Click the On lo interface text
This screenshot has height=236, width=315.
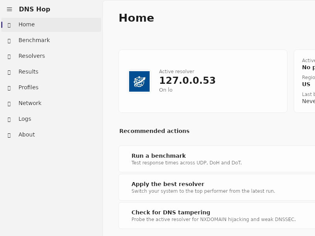point(166,90)
